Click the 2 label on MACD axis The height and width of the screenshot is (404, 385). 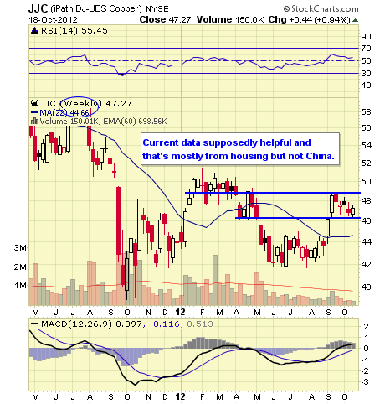(x=367, y=326)
